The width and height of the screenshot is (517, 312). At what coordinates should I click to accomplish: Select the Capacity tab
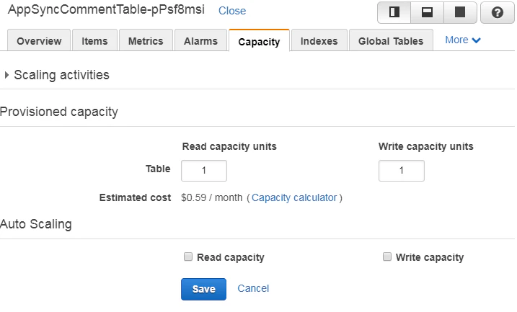[x=259, y=42]
